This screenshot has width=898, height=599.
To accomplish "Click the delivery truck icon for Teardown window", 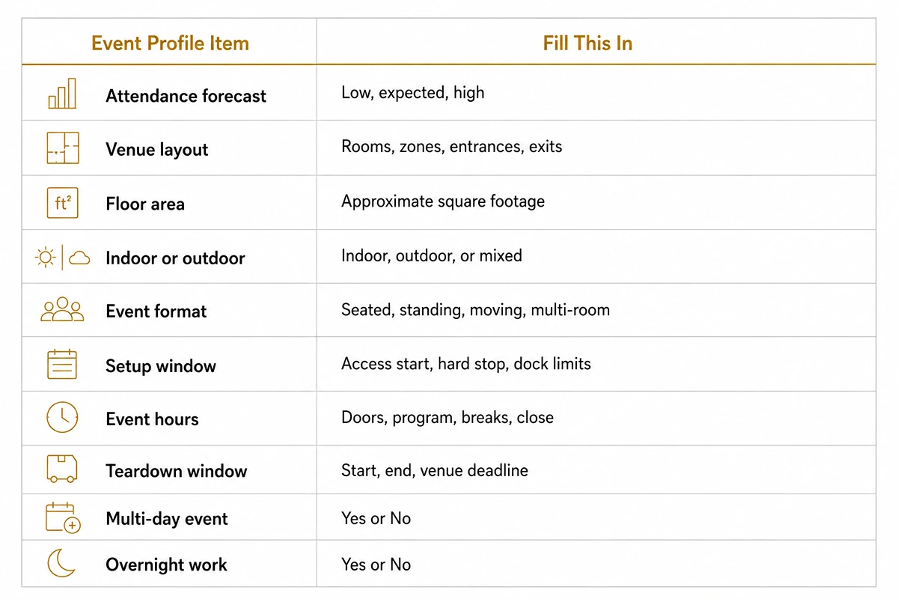I will tap(62, 469).
